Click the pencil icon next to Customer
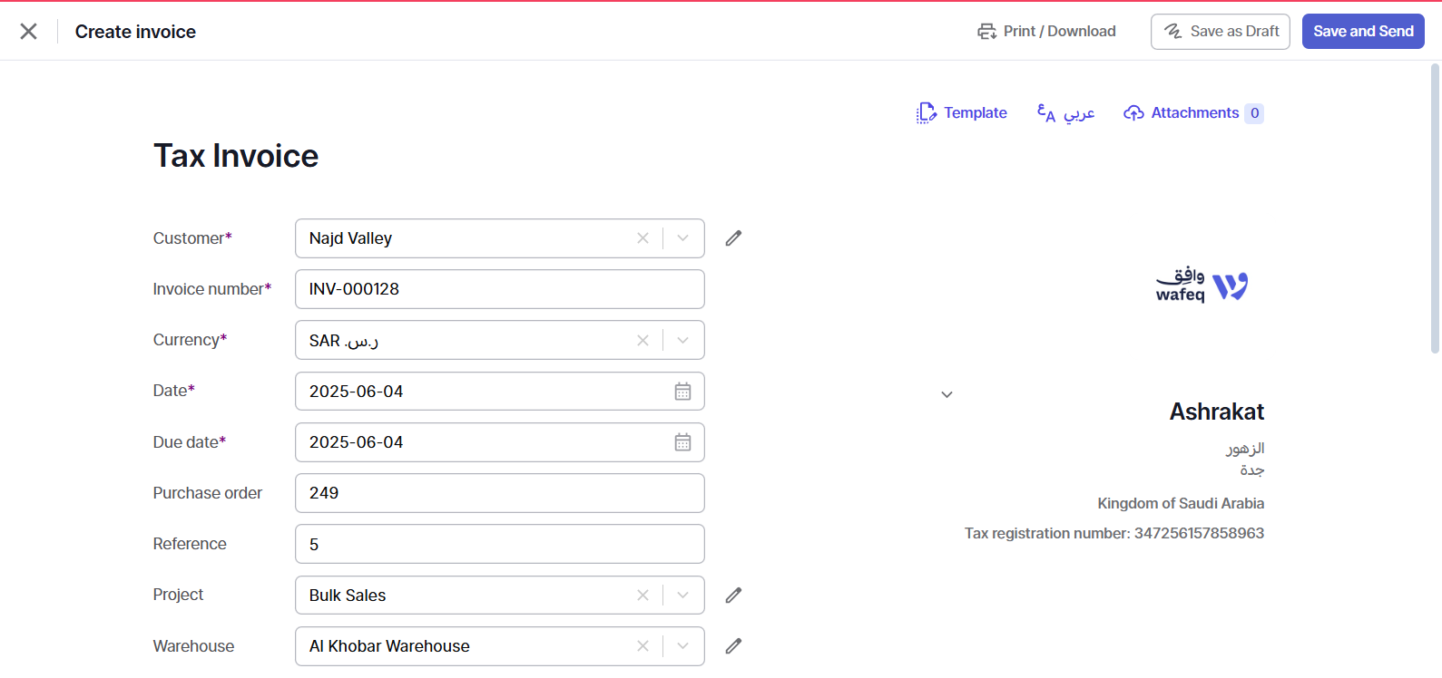Viewport: 1442px width, 678px height. coord(733,238)
